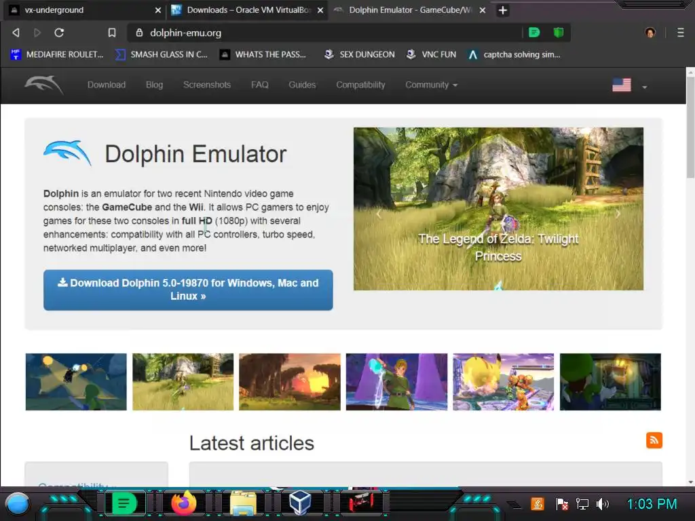Open MEDIAFIRE ROULET... bookmark

click(x=56, y=54)
